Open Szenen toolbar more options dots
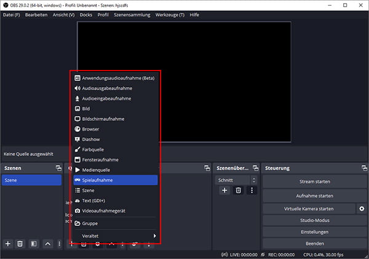Image resolution: width=369 pixels, height=259 pixels. click(x=59, y=244)
